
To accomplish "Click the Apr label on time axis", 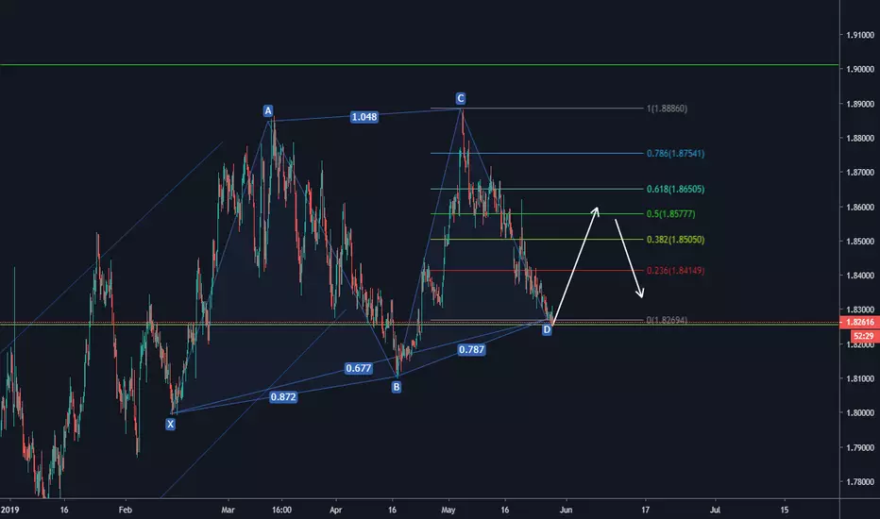I will (335, 510).
